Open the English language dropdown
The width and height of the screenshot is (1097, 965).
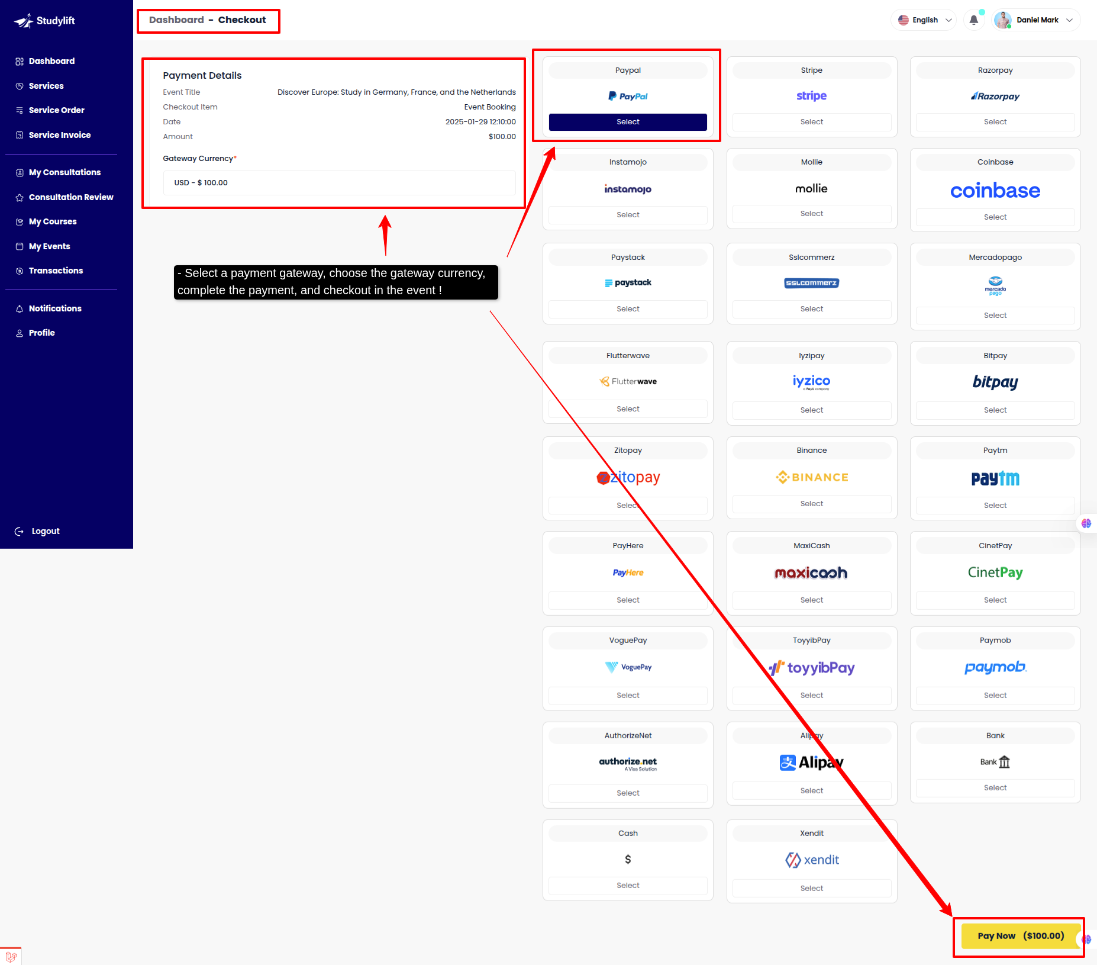(923, 20)
